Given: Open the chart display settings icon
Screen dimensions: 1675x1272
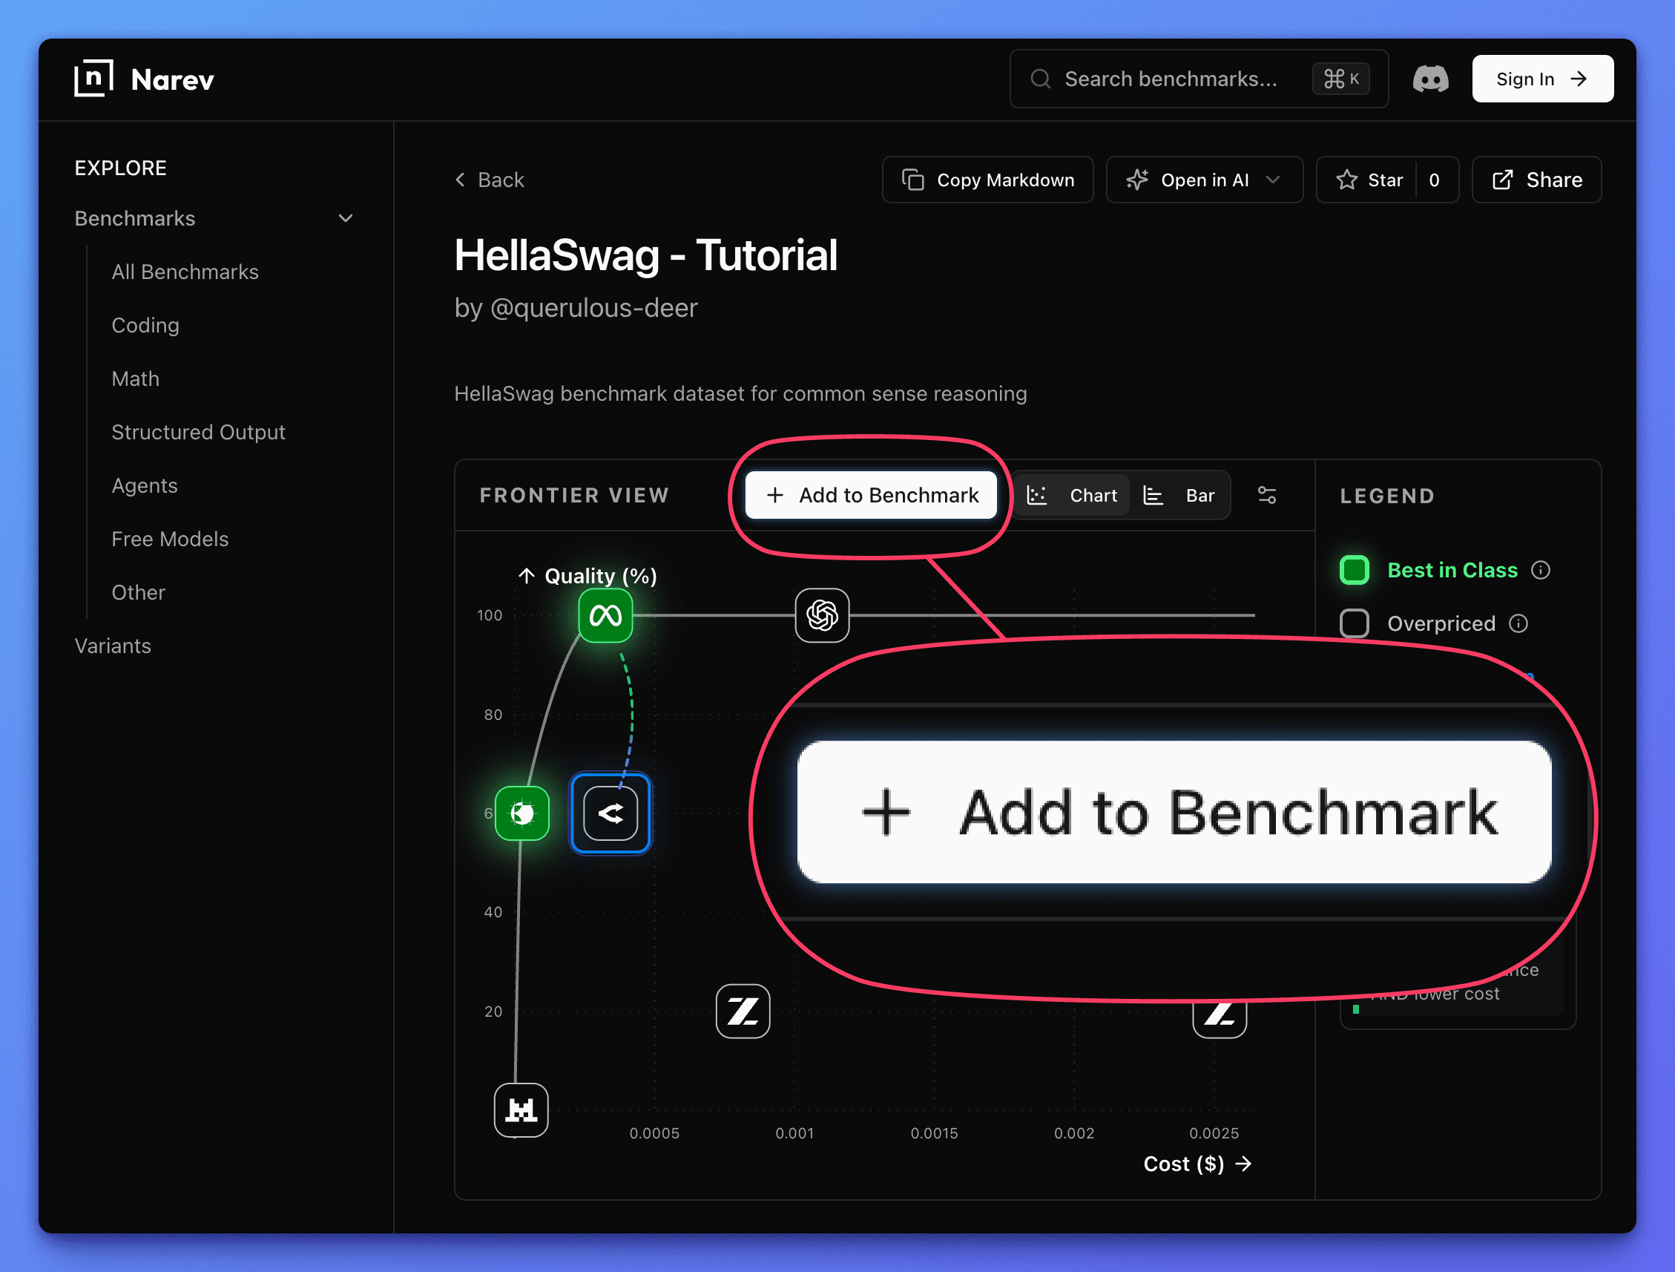Looking at the screenshot, I should click(x=1267, y=495).
